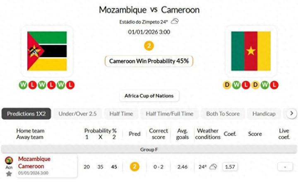Click the 1.57 coefficient button
Viewport: 298px width, 183px height.
[x=230, y=167]
